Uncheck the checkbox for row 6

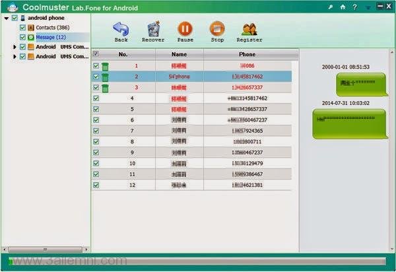point(96,120)
